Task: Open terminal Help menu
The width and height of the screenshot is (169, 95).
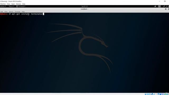Action: tap(23, 12)
